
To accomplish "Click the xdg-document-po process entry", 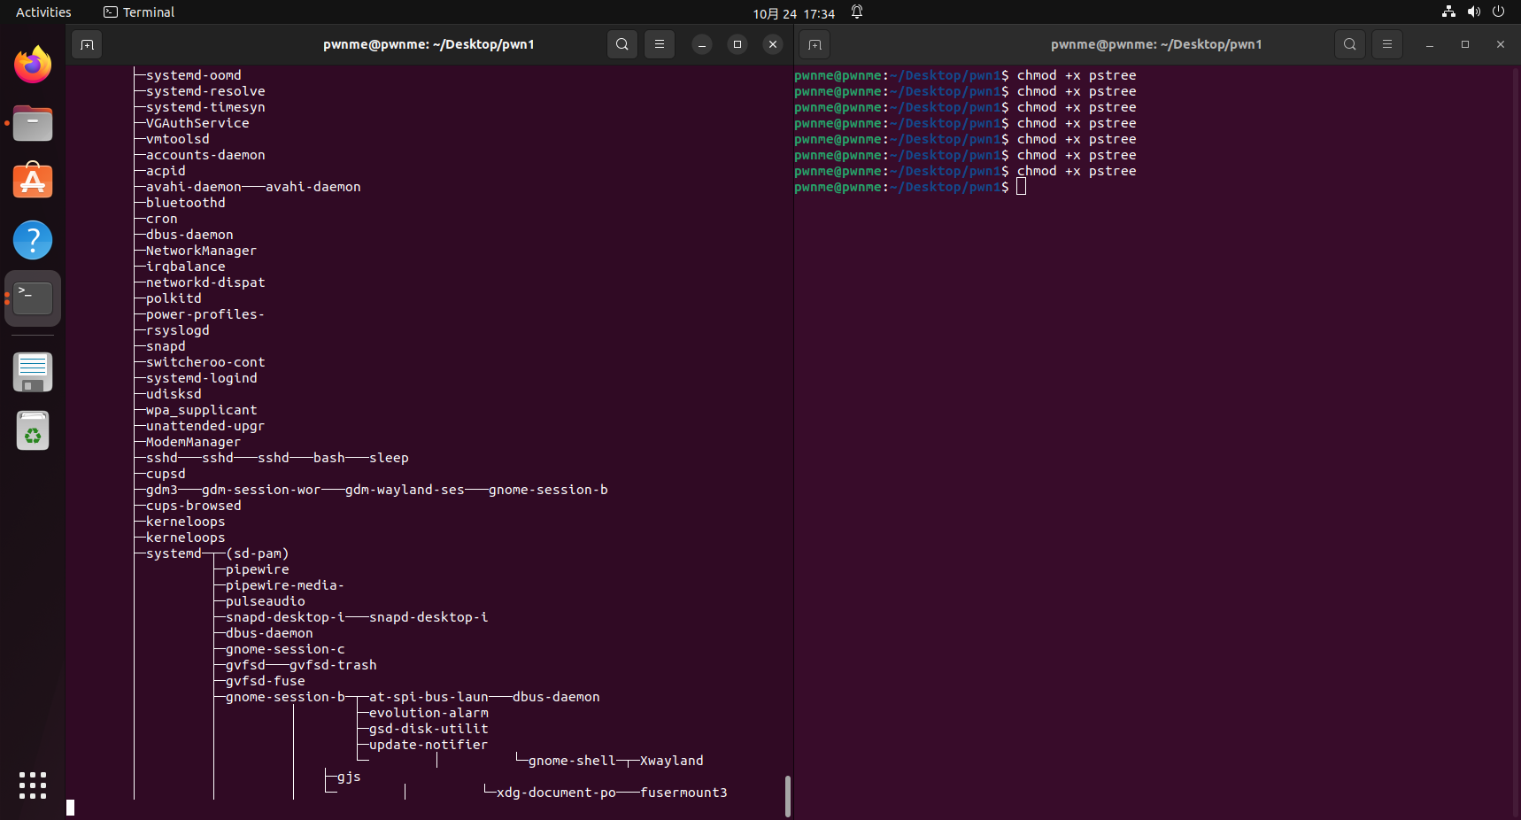I will click(x=556, y=793).
